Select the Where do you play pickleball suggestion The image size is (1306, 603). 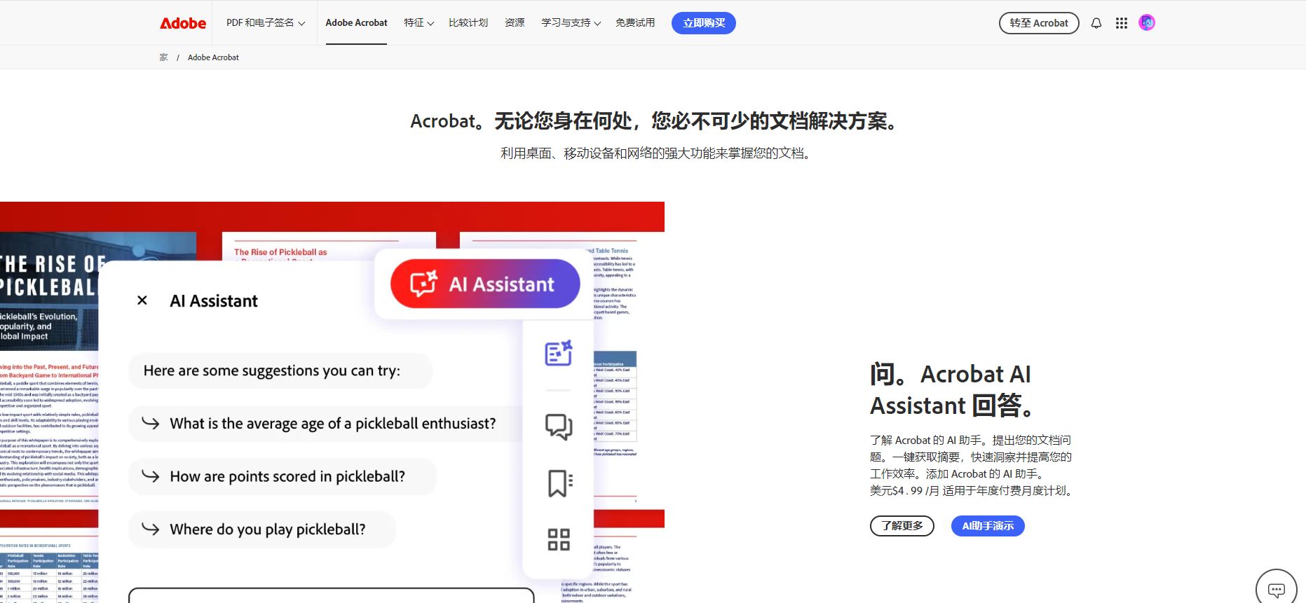coord(262,529)
